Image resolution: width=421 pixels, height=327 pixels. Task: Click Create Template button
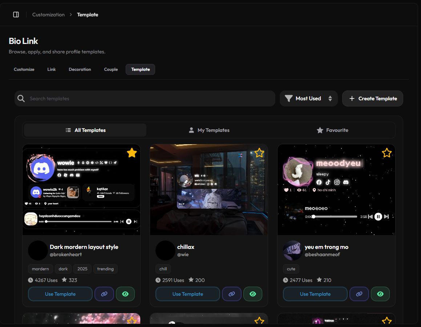[373, 98]
